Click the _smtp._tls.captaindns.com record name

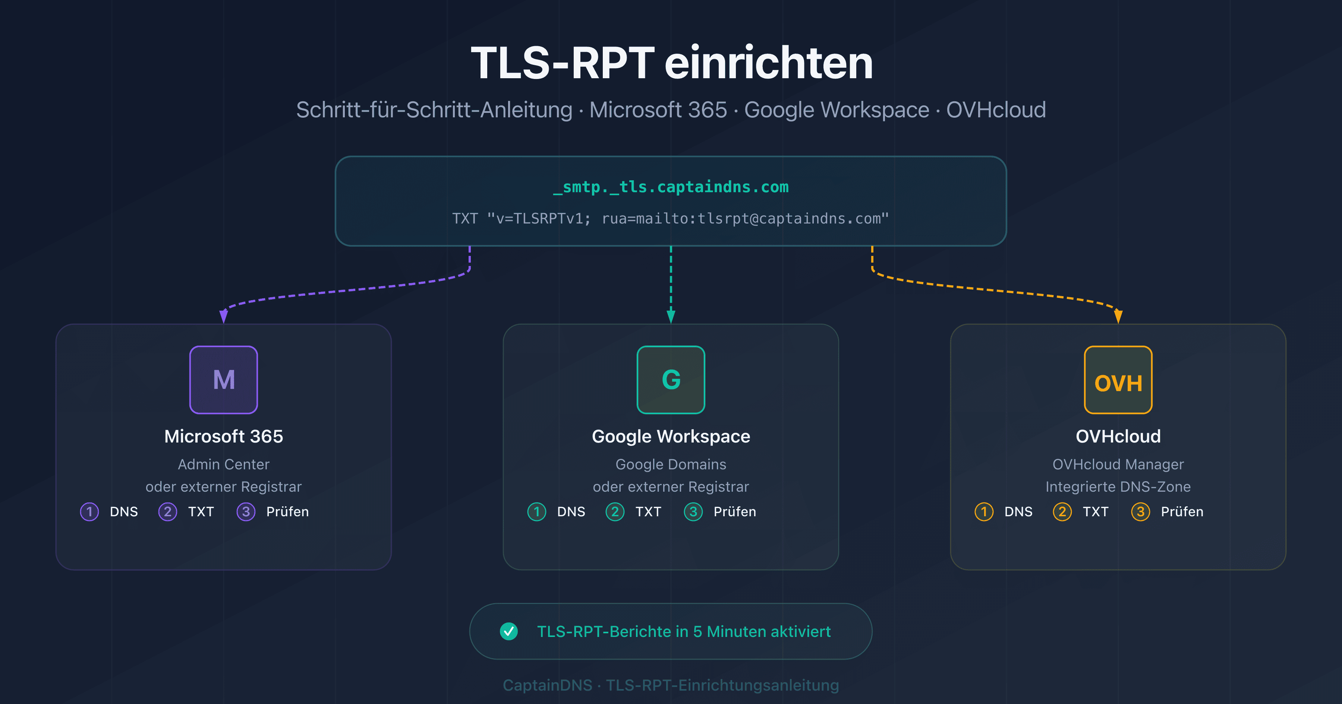click(671, 187)
